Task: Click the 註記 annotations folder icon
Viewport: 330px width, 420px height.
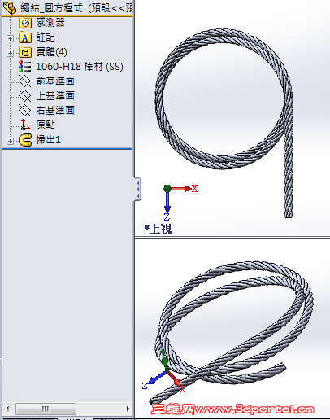Action: click(x=25, y=37)
